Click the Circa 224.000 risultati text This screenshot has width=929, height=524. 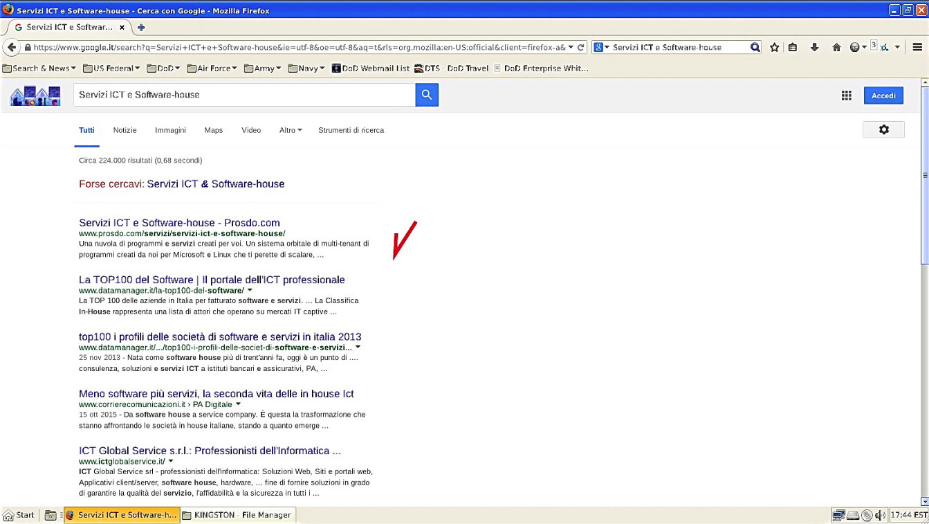click(140, 161)
